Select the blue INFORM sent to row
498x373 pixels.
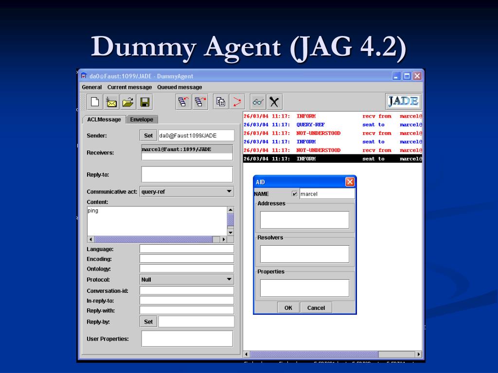(333, 142)
